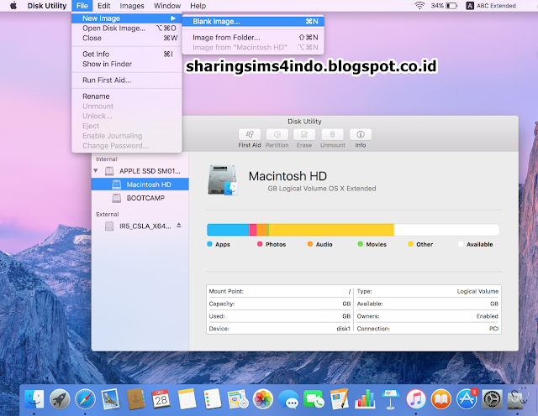Image resolution: width=538 pixels, height=416 pixels.
Task: Click Disk Utility icon in Dock
Action: 518,399
